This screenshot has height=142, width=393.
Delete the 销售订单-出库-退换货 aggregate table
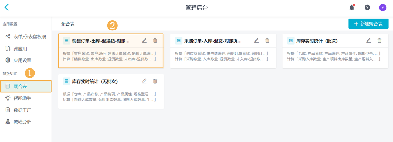[x=155, y=41]
